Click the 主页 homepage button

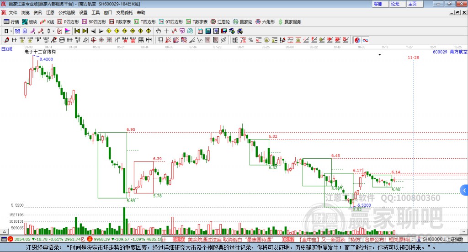point(415,4)
